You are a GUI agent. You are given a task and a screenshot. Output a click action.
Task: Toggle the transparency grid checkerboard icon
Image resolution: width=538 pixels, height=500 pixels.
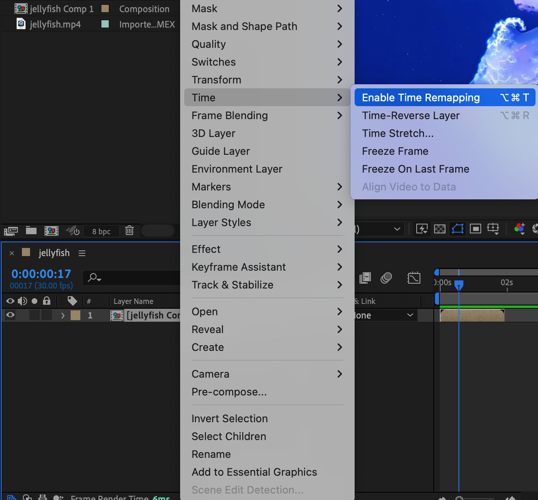click(x=440, y=229)
